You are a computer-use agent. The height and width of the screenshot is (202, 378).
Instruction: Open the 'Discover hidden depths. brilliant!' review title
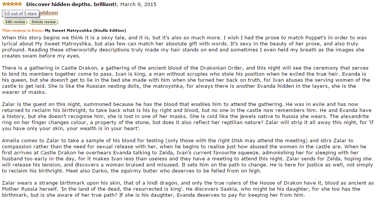pos(72,5)
